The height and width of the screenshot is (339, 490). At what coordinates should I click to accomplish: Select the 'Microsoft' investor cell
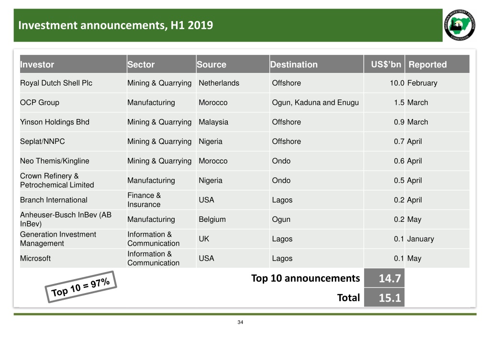point(73,259)
